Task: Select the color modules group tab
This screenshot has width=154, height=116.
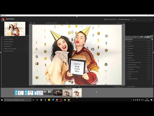Action: [x=141, y=37]
